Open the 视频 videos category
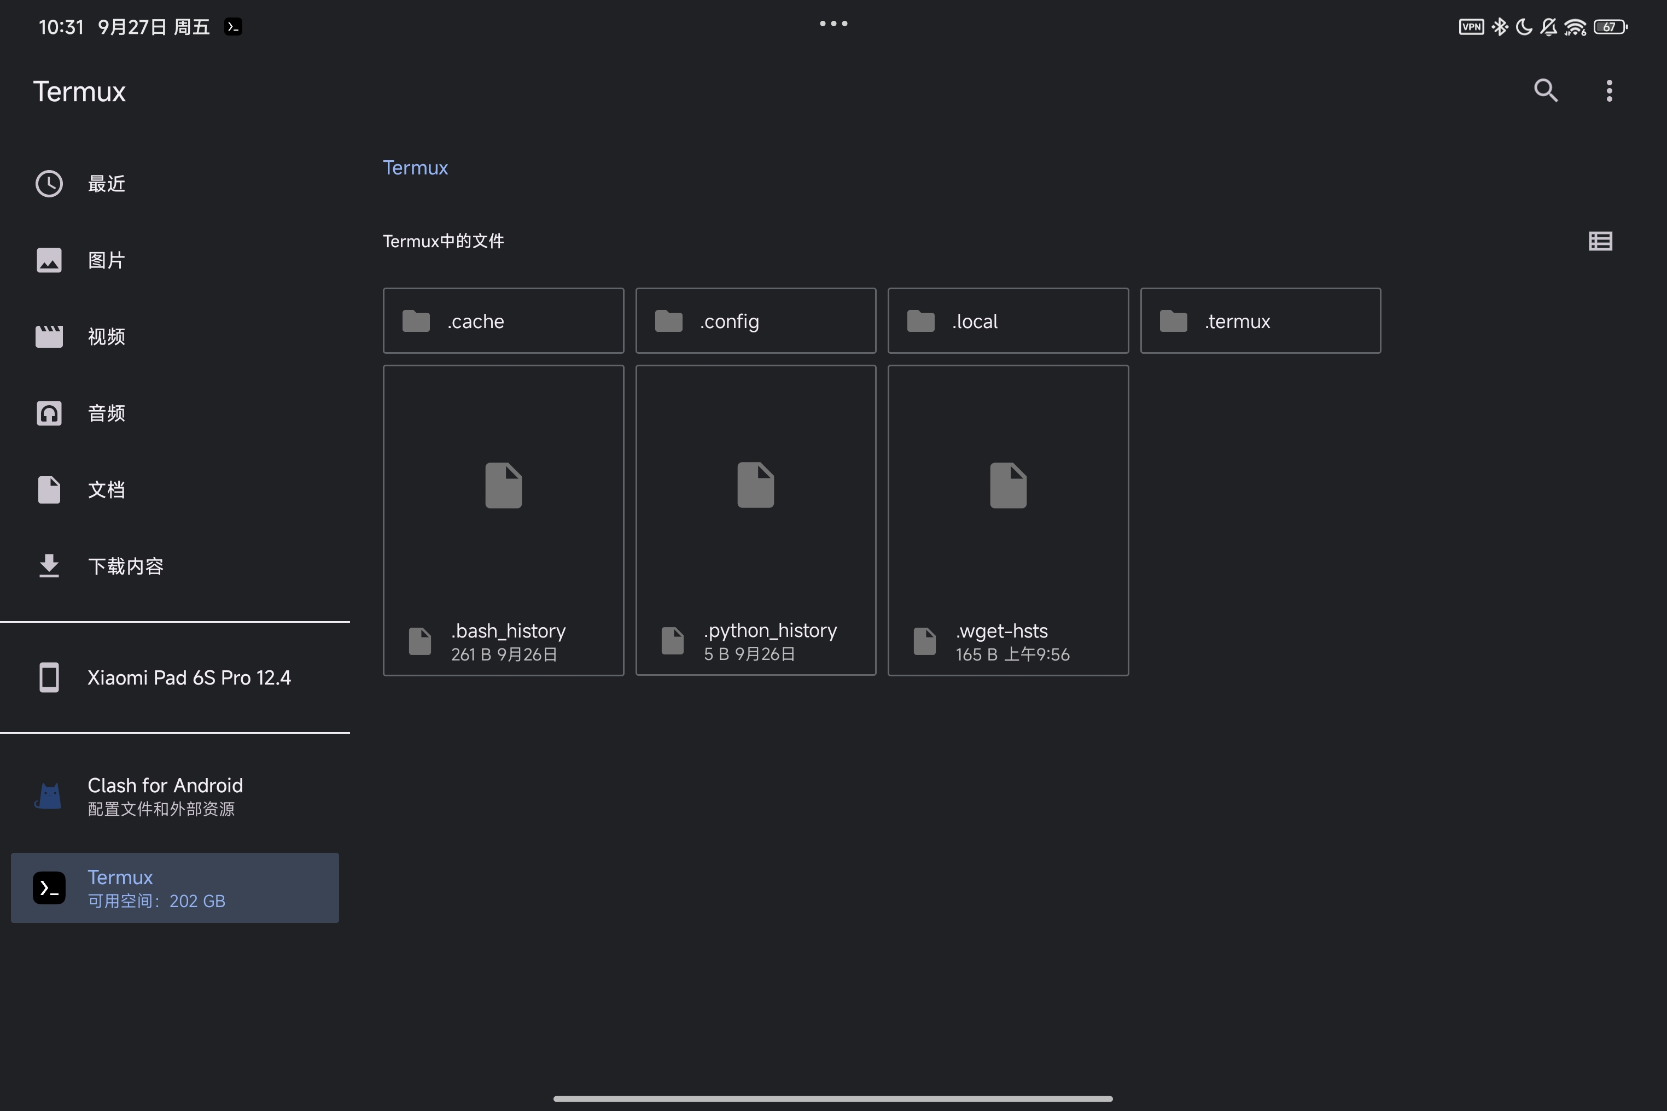Screen dimensions: 1667x1111 175,337
